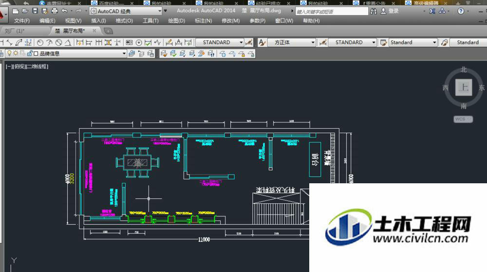Click the 登录 sign-in button
The width and height of the screenshot is (487, 272).
click(390, 11)
